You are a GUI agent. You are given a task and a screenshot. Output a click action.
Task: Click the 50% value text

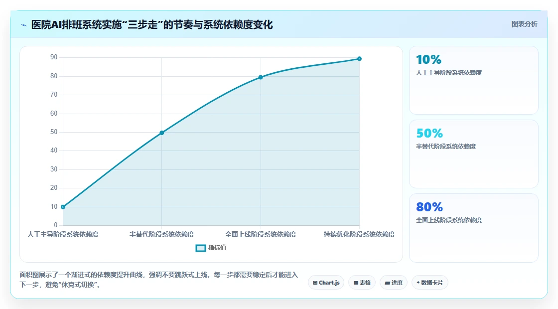[x=429, y=133]
